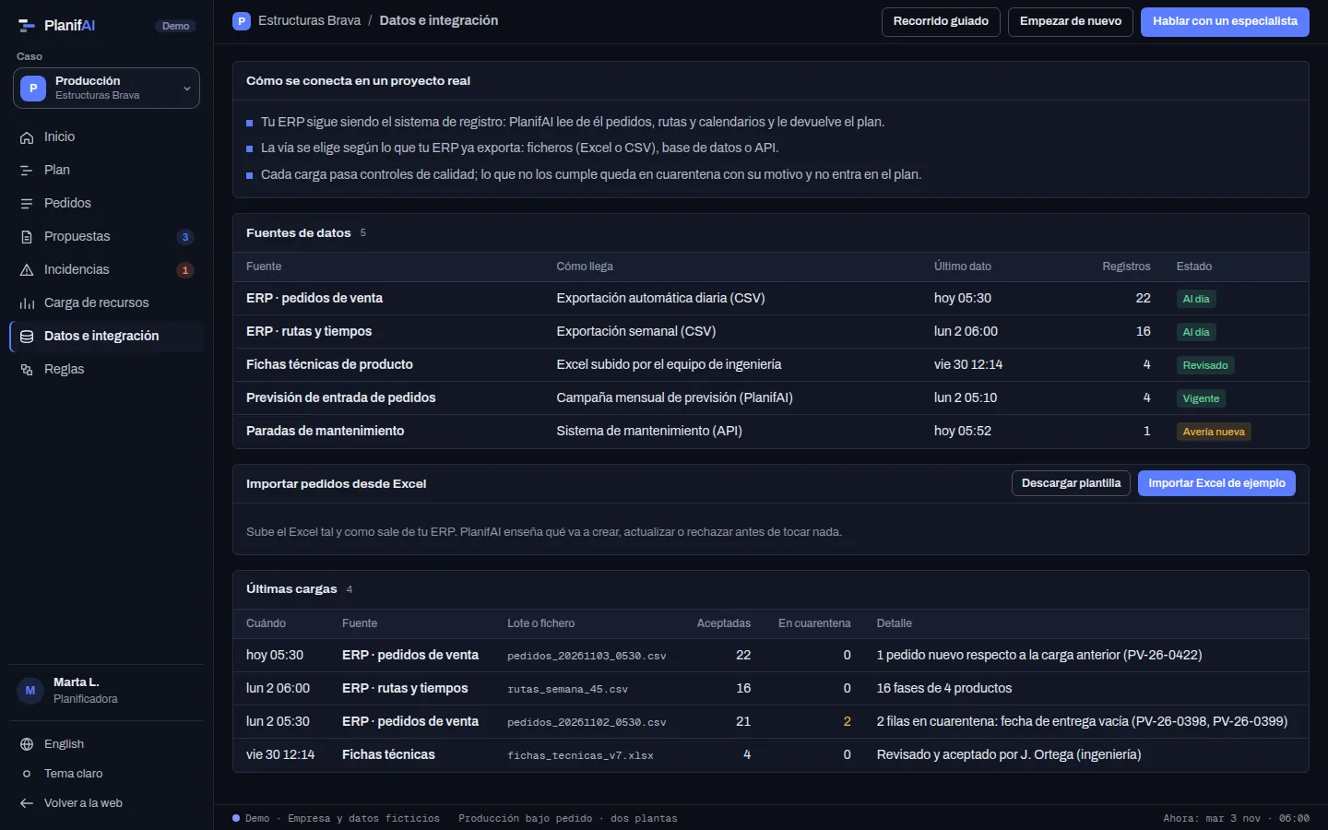1328x830 pixels.
Task: Click the Tema claro theme icon
Action: point(27,774)
